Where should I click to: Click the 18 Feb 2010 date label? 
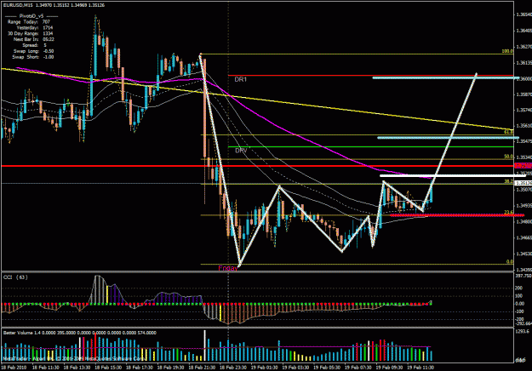tap(14, 368)
